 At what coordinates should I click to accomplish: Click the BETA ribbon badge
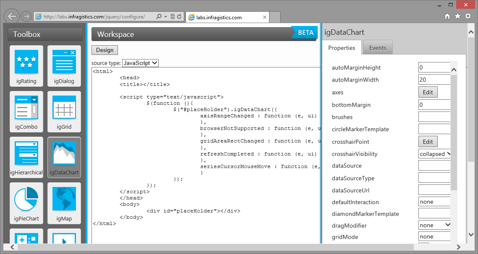pos(305,32)
